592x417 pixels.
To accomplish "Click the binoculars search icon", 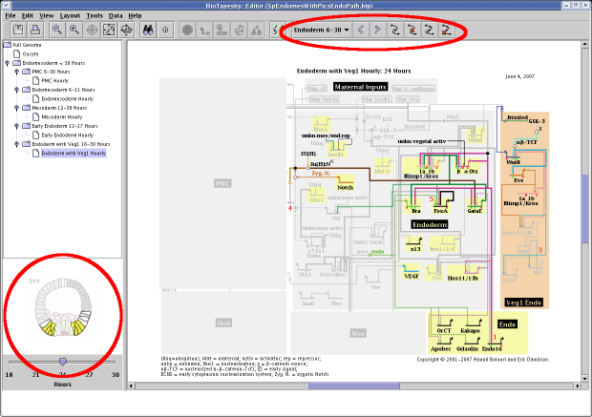I will point(149,31).
